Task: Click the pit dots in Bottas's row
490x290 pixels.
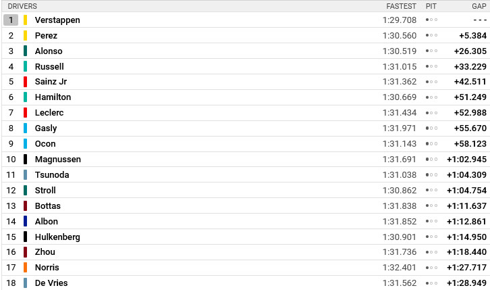Action: pyautogui.click(x=431, y=206)
